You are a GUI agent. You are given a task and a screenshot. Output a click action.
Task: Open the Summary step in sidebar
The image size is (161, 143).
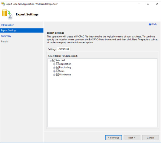tap(6, 36)
